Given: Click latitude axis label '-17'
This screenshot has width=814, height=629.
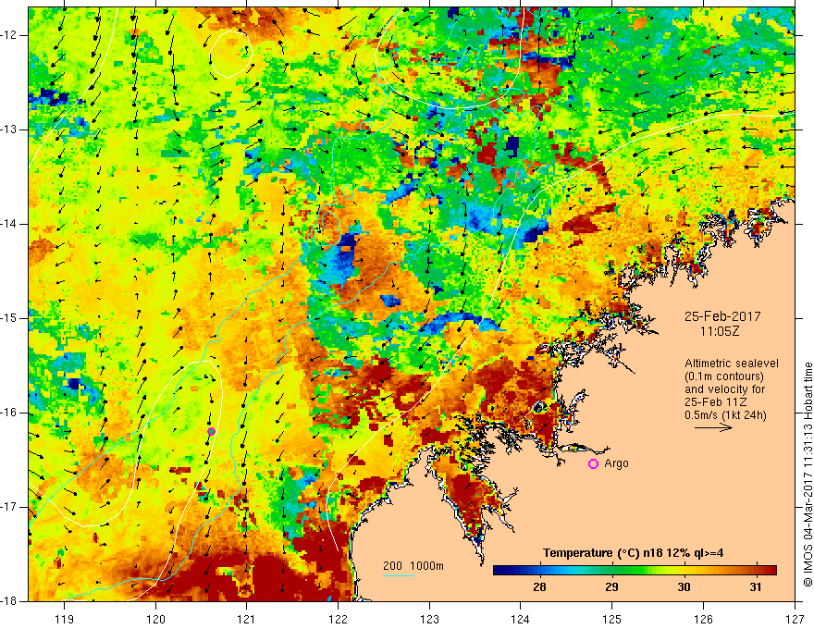Looking at the screenshot, I should pyautogui.click(x=9, y=507).
